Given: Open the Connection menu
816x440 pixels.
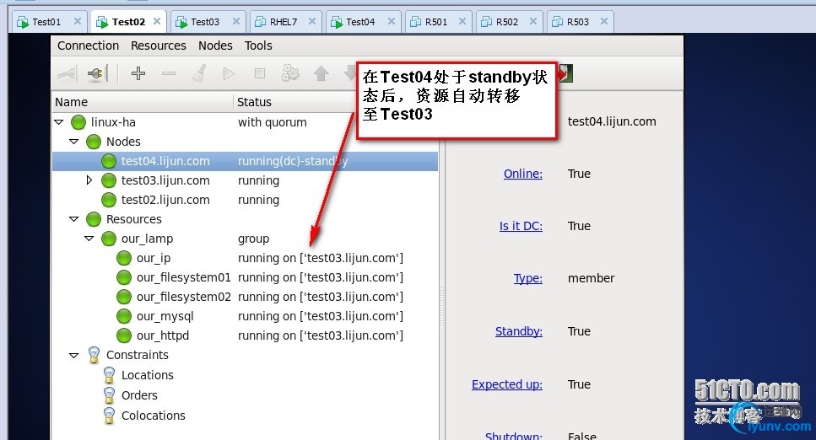Looking at the screenshot, I should (x=88, y=46).
